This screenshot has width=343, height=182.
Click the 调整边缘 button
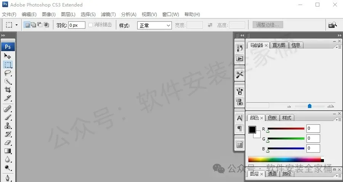coord(268,25)
